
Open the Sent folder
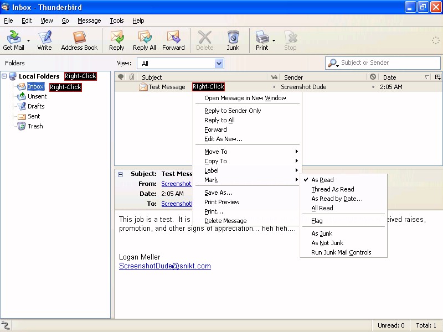(x=34, y=116)
